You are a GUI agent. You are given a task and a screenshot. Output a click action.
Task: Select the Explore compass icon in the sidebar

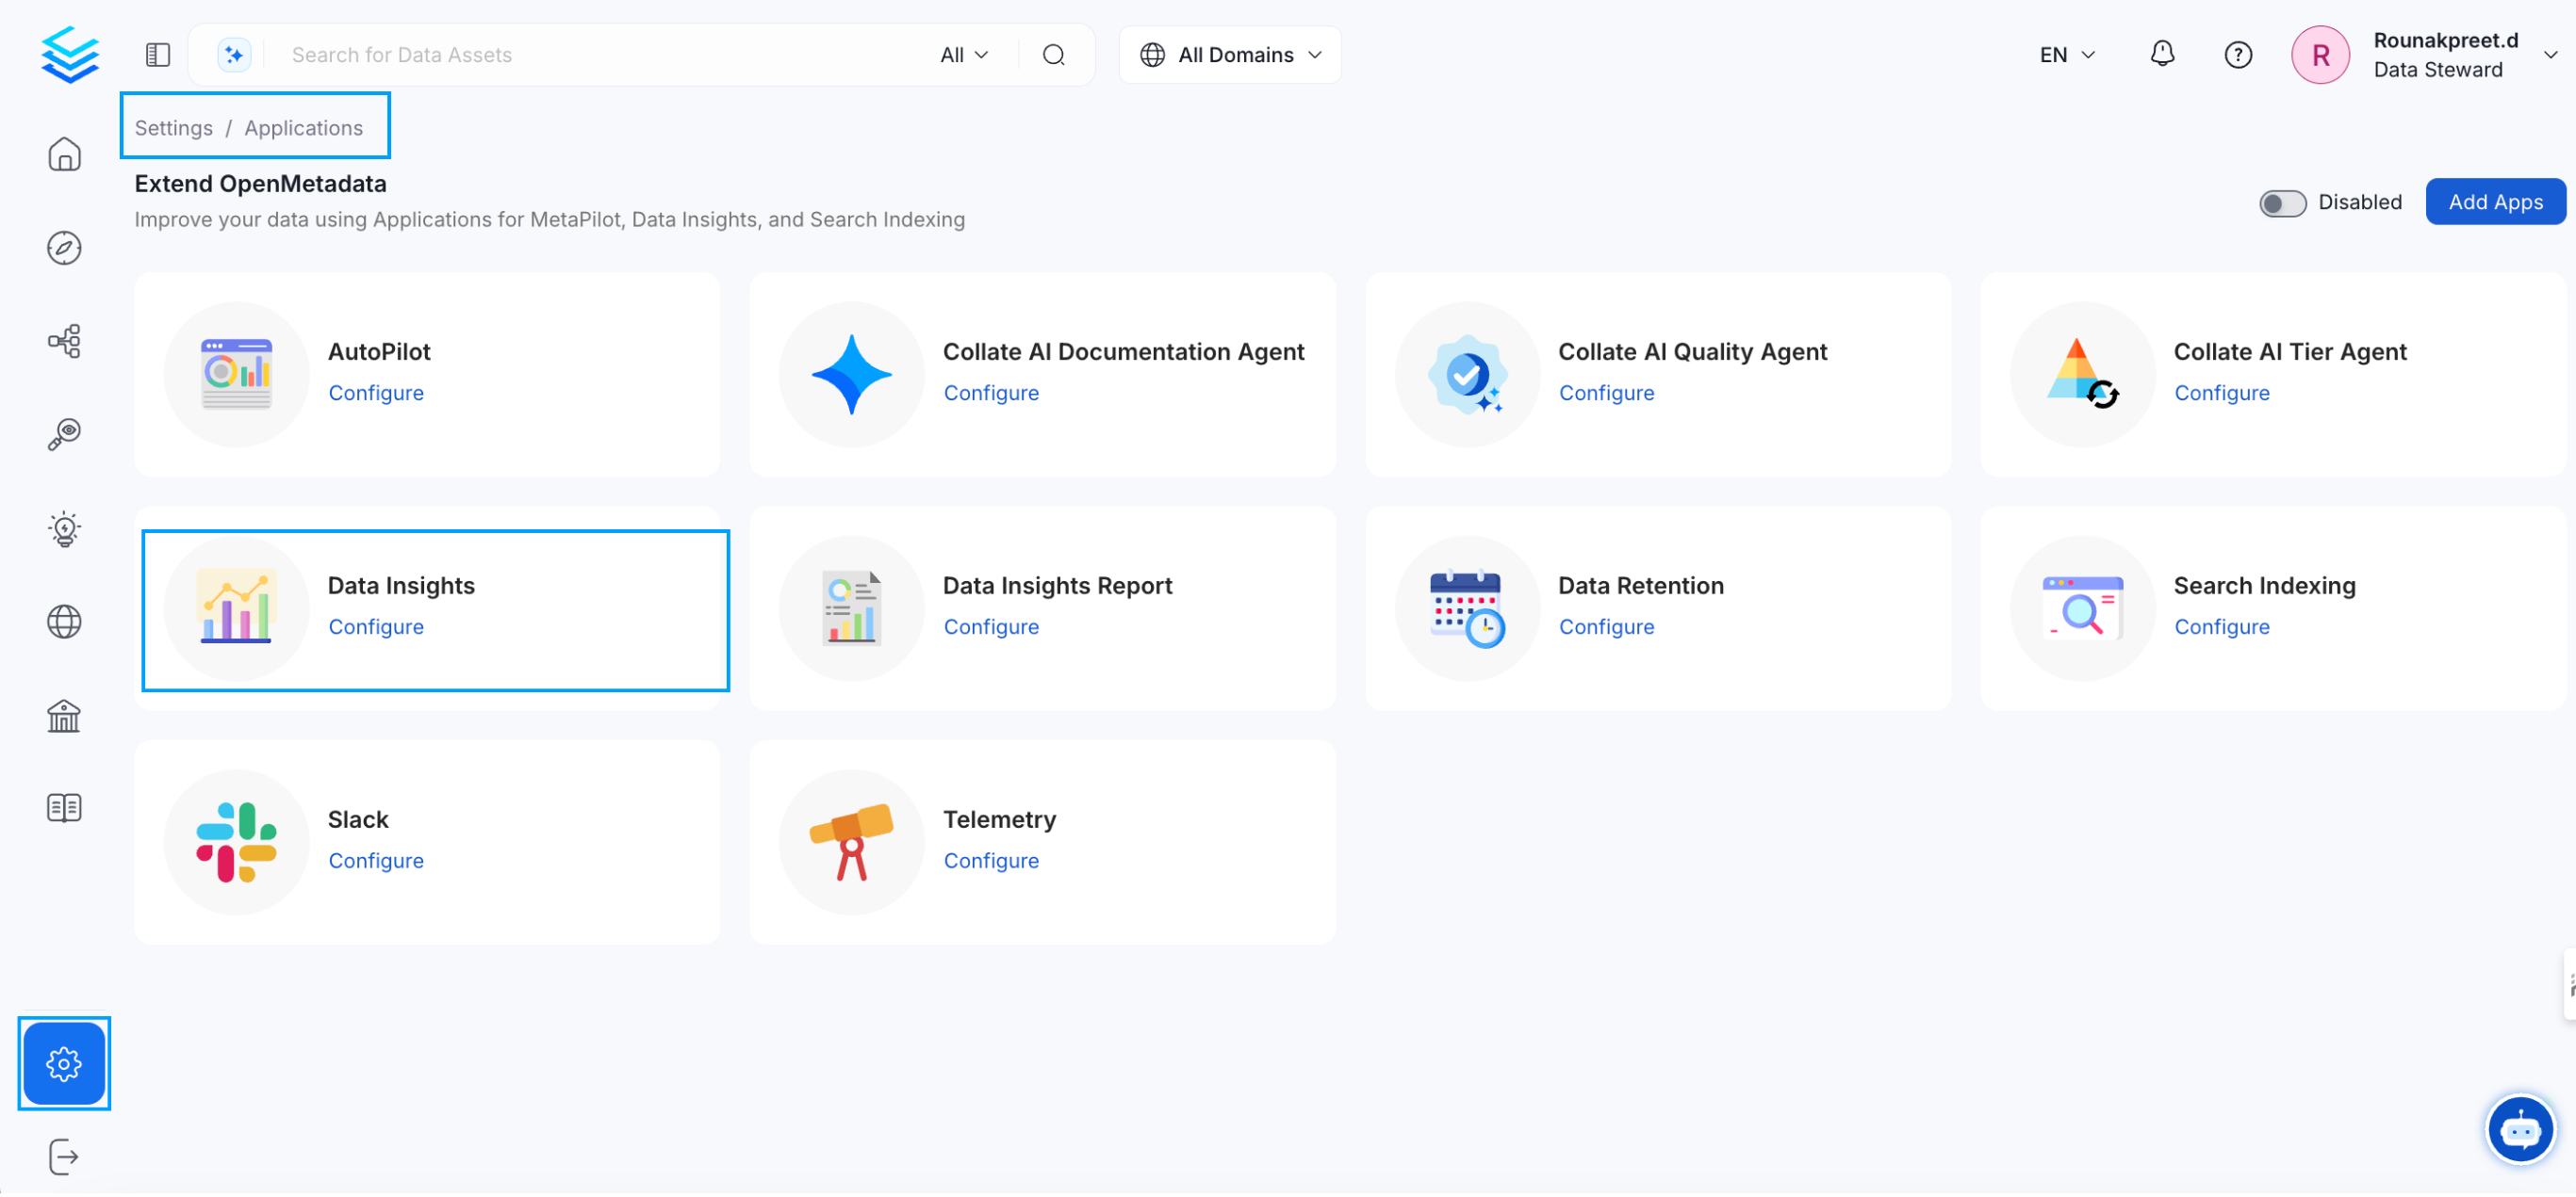pyautogui.click(x=64, y=248)
